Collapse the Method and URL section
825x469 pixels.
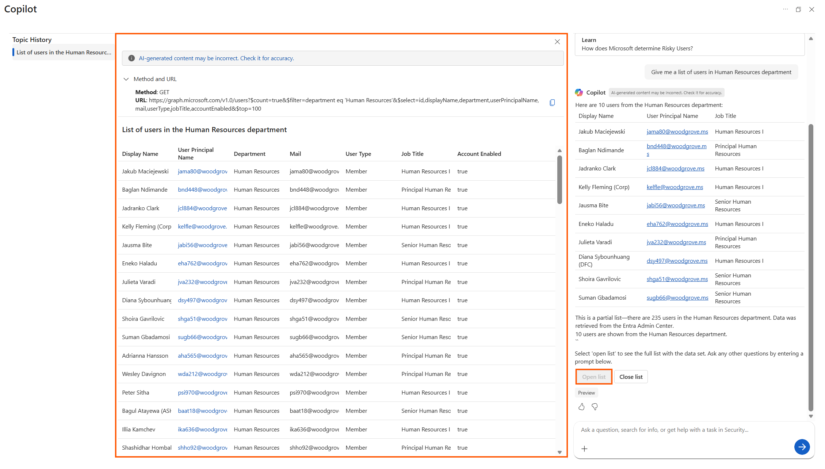coord(126,79)
